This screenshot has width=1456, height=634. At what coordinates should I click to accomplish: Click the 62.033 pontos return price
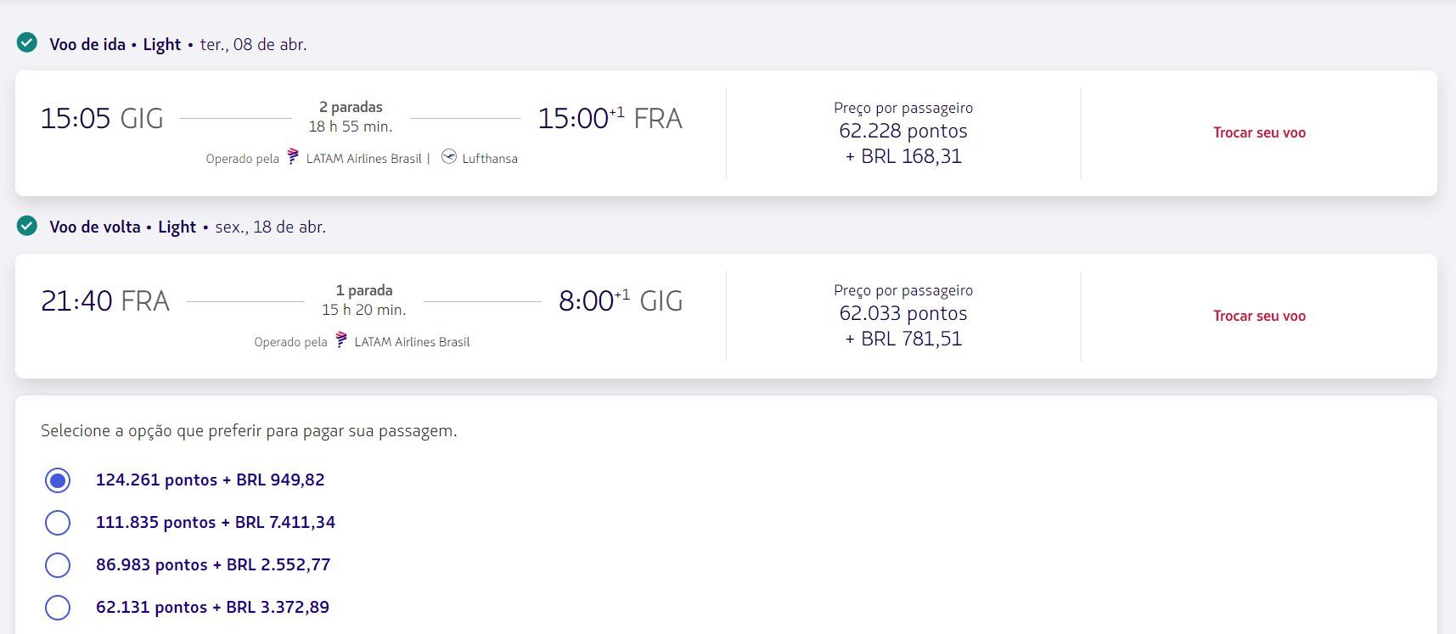coord(903,313)
